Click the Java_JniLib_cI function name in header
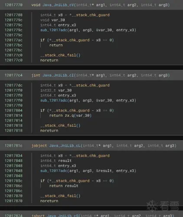Screen dimensions: 183x217 click(59, 75)
